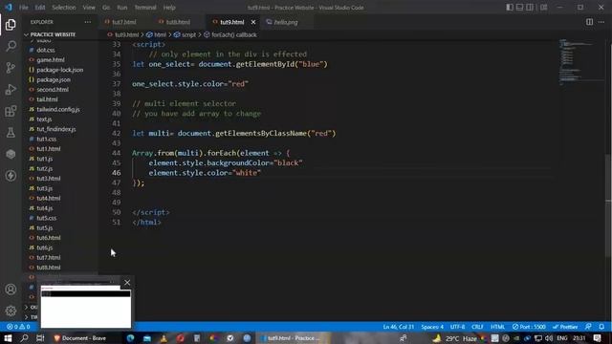
Task: Open the Edit menu
Action: coord(40,8)
